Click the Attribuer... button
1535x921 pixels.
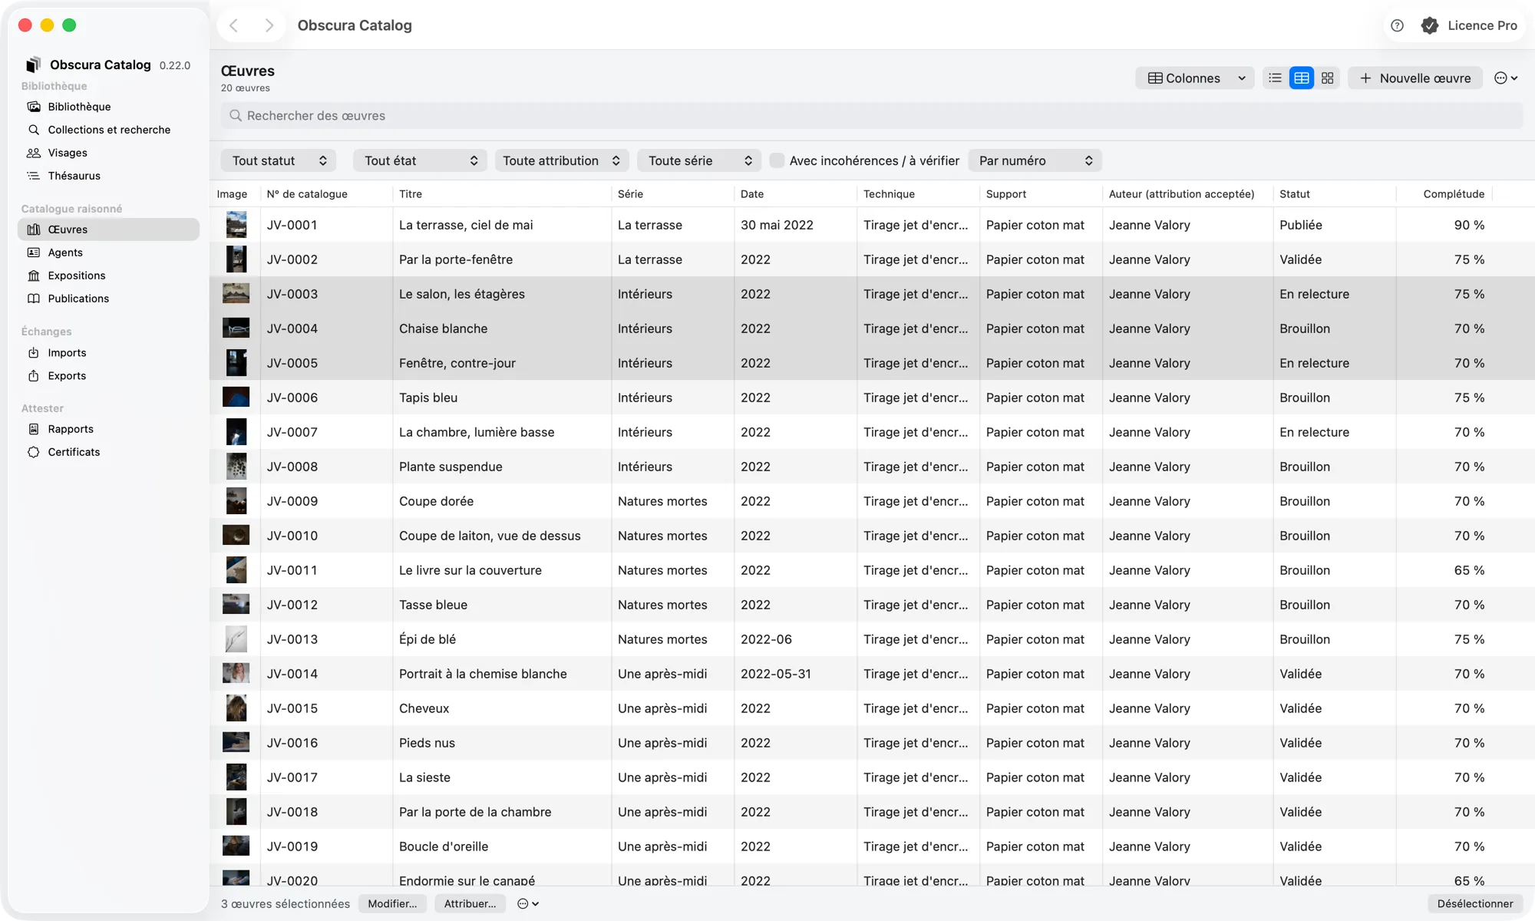(x=470, y=904)
